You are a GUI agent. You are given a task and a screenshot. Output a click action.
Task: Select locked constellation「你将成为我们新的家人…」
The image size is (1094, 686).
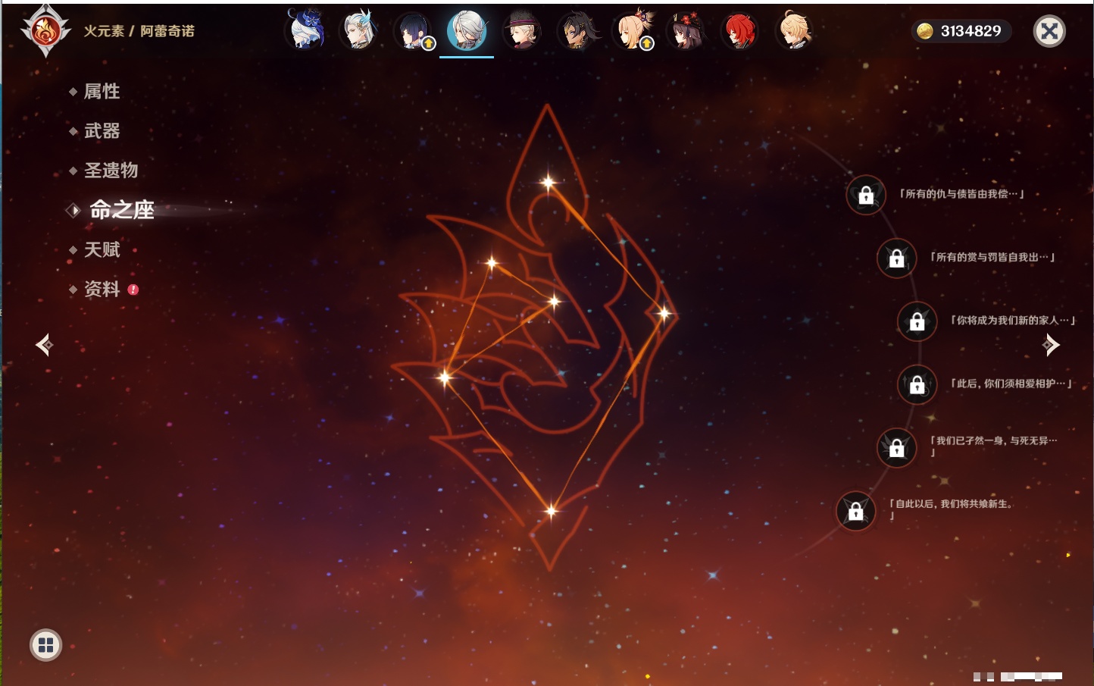pyautogui.click(x=917, y=321)
